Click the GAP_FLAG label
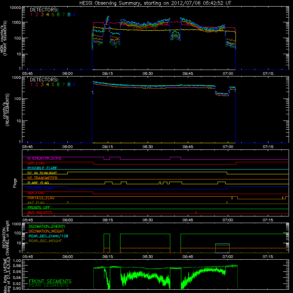This screenshot has height=293, width=293. point(36,163)
